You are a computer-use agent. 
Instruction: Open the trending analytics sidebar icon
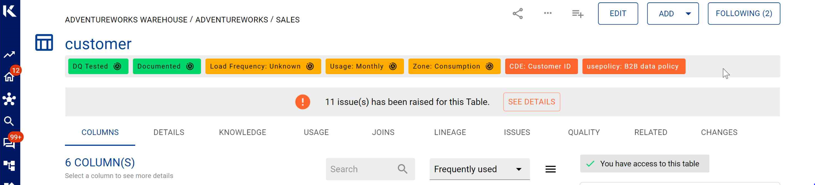pos(9,55)
